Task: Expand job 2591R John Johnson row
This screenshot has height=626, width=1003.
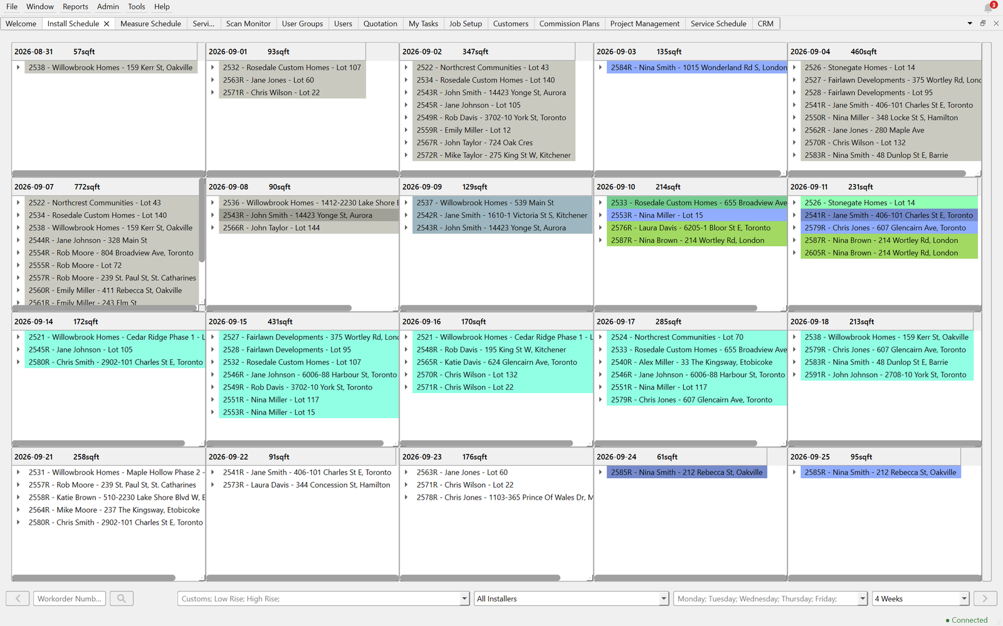Action: pyautogui.click(x=794, y=375)
